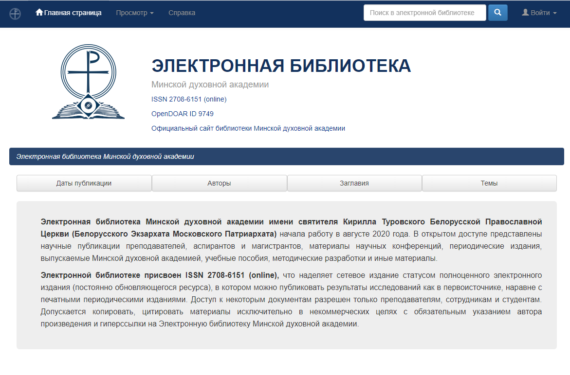The width and height of the screenshot is (570, 375).
Task: Open the OpenDOAR ID 9749 link
Action: tap(183, 114)
